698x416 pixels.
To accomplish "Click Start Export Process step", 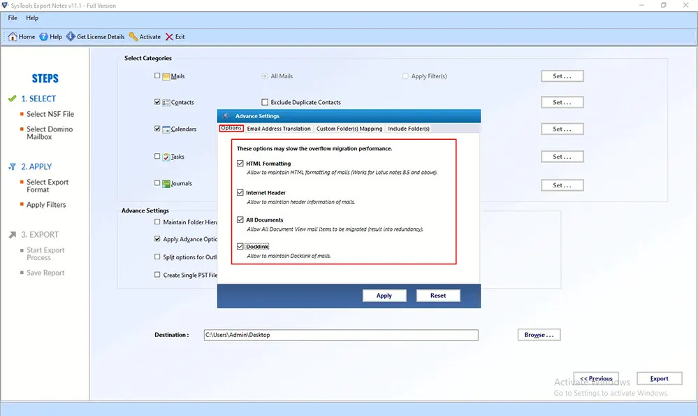I will [45, 254].
